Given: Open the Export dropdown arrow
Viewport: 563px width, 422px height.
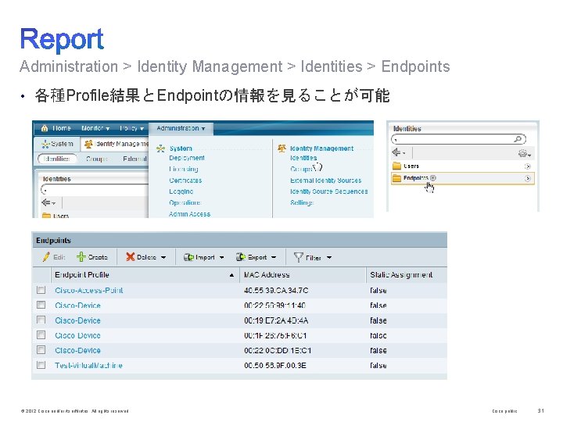Looking at the screenshot, I should [x=274, y=258].
